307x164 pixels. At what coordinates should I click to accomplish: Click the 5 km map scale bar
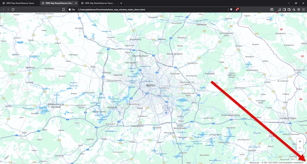coord(285,159)
